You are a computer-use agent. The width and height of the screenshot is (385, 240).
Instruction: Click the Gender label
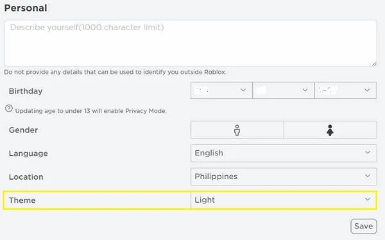pos(23,130)
